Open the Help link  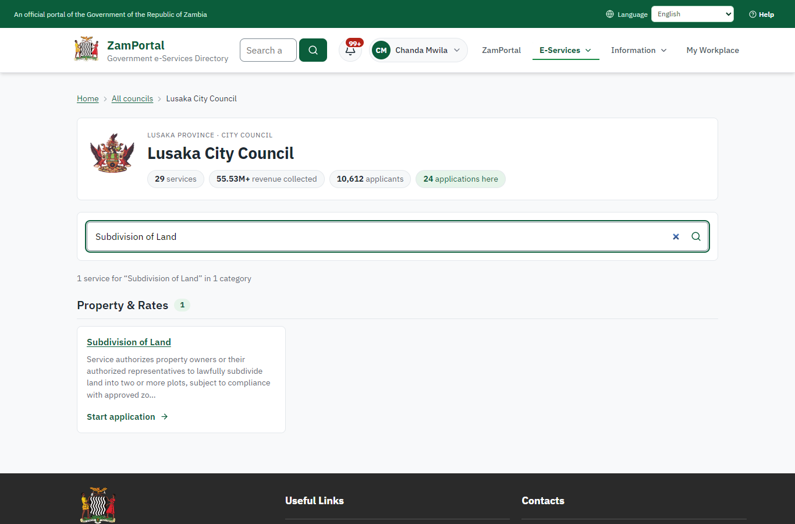(x=761, y=14)
